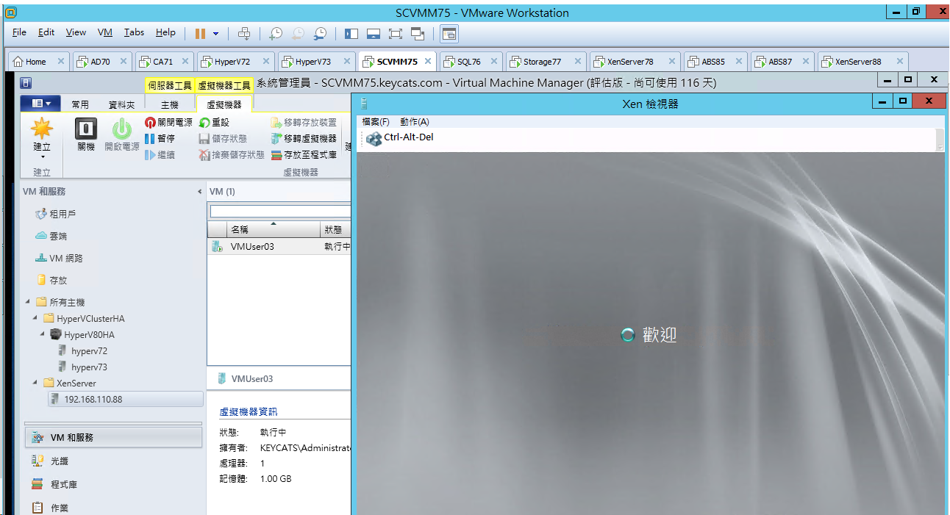This screenshot has width=950, height=515.
Task: Open the power options dropdown arrow beside pause
Action: point(215,33)
